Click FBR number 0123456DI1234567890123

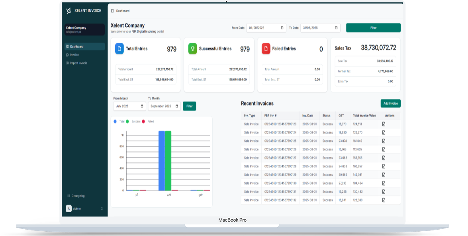pos(280,124)
